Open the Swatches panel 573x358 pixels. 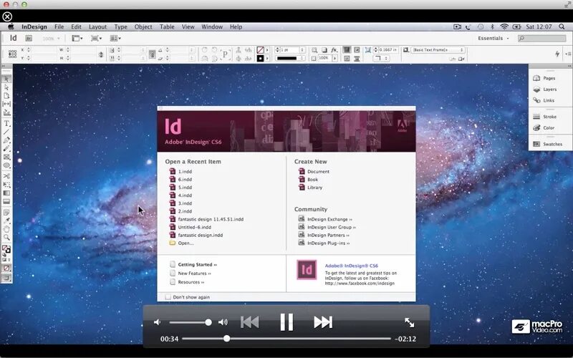point(548,144)
